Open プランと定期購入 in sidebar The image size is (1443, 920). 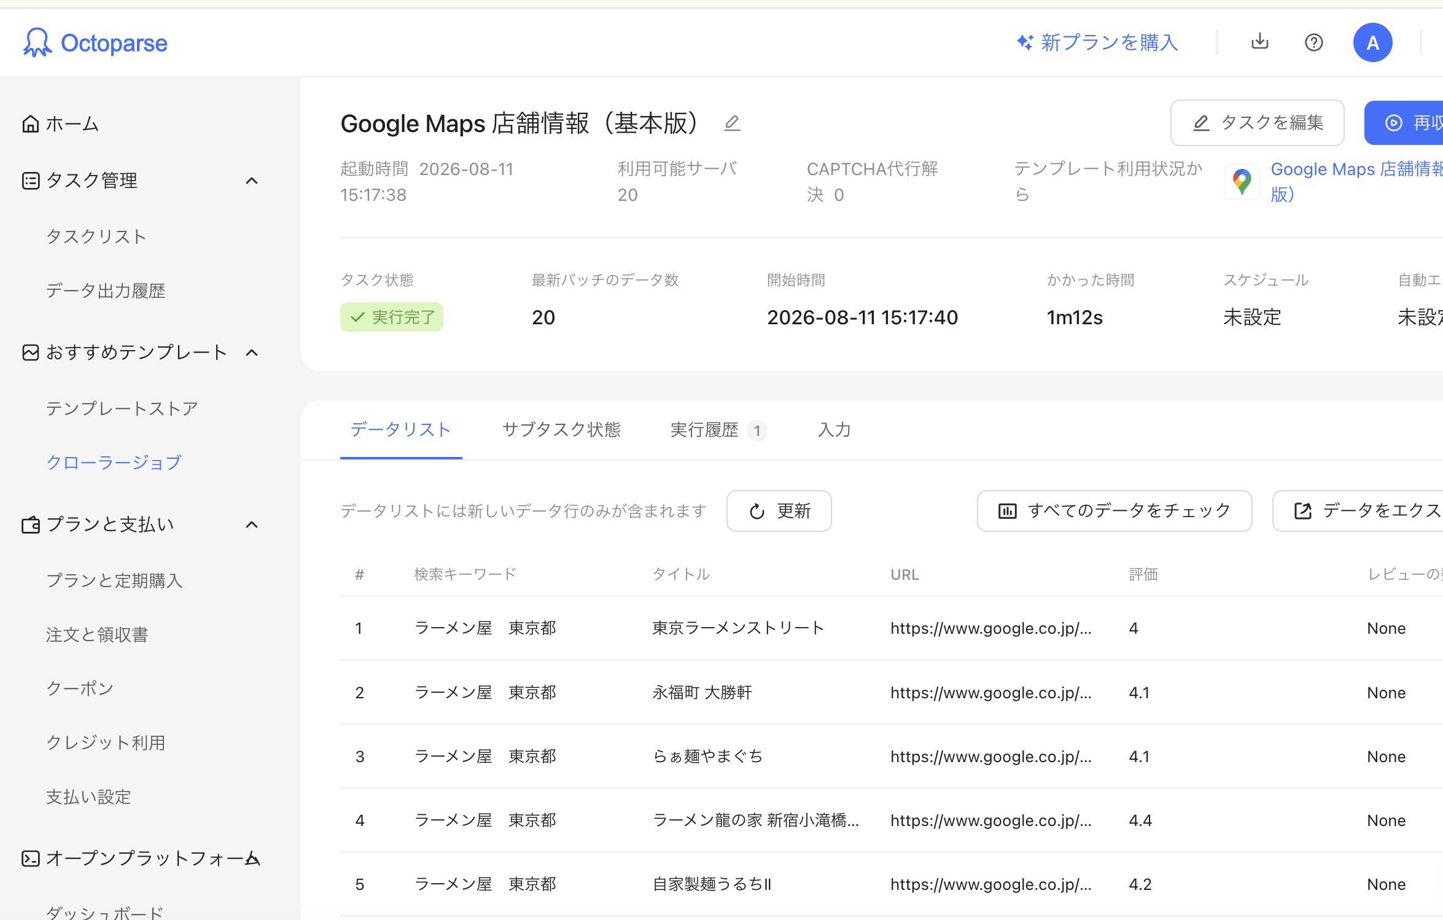(x=114, y=581)
